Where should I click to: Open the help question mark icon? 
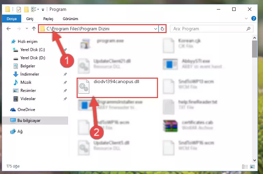(x=254, y=18)
